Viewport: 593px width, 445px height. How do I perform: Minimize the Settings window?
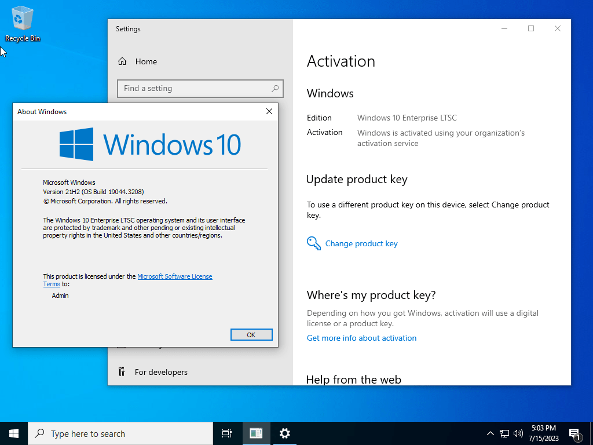504,28
